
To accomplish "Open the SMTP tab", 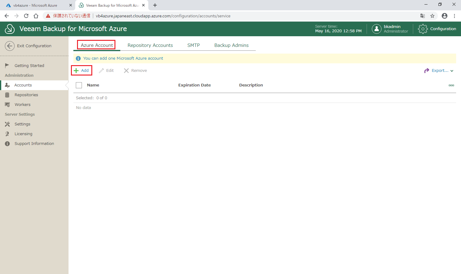I will 194,45.
